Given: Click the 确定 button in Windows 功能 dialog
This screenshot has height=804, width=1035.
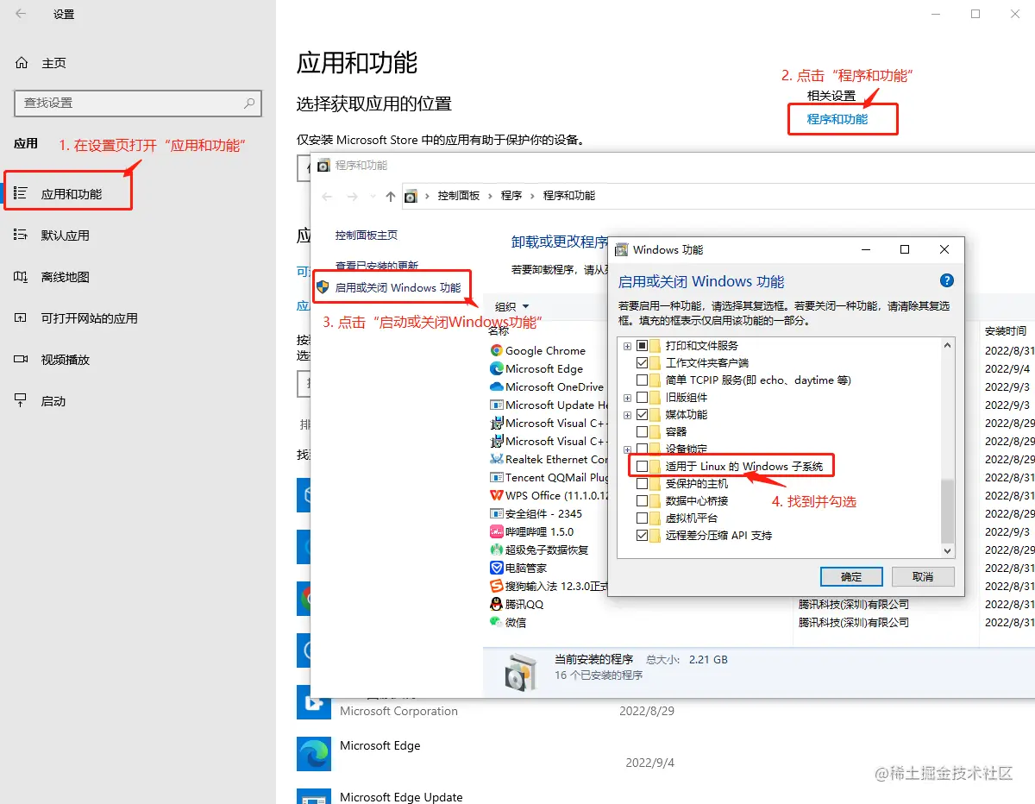Looking at the screenshot, I should coord(850,575).
